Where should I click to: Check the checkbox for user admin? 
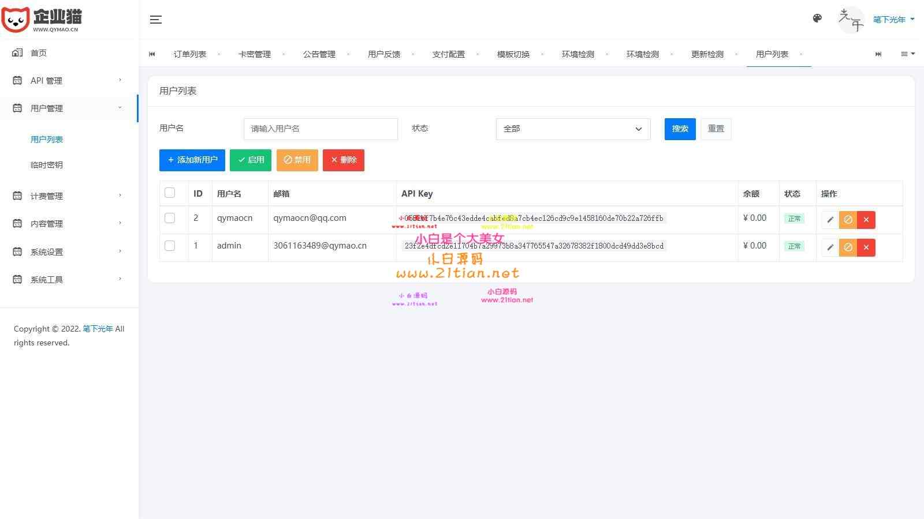pos(169,246)
